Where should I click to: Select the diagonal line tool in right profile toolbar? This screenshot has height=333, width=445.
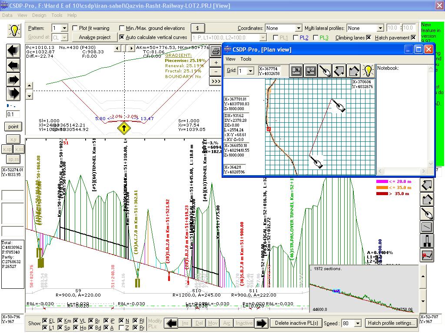tap(427, 227)
